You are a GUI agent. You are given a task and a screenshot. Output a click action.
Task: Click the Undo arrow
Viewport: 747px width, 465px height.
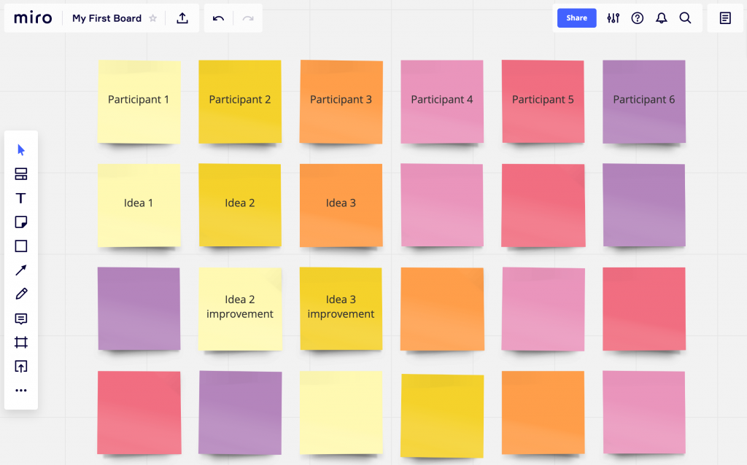coord(218,17)
